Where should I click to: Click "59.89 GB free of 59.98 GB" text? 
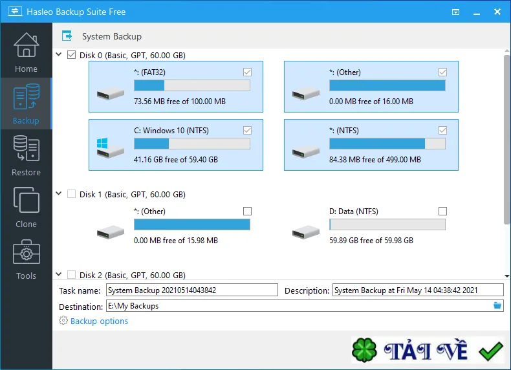[371, 240]
